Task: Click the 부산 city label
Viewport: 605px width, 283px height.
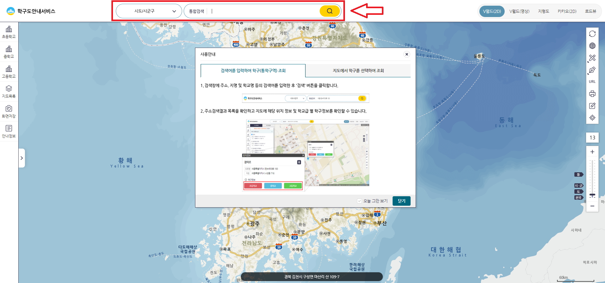Action: (x=382, y=223)
